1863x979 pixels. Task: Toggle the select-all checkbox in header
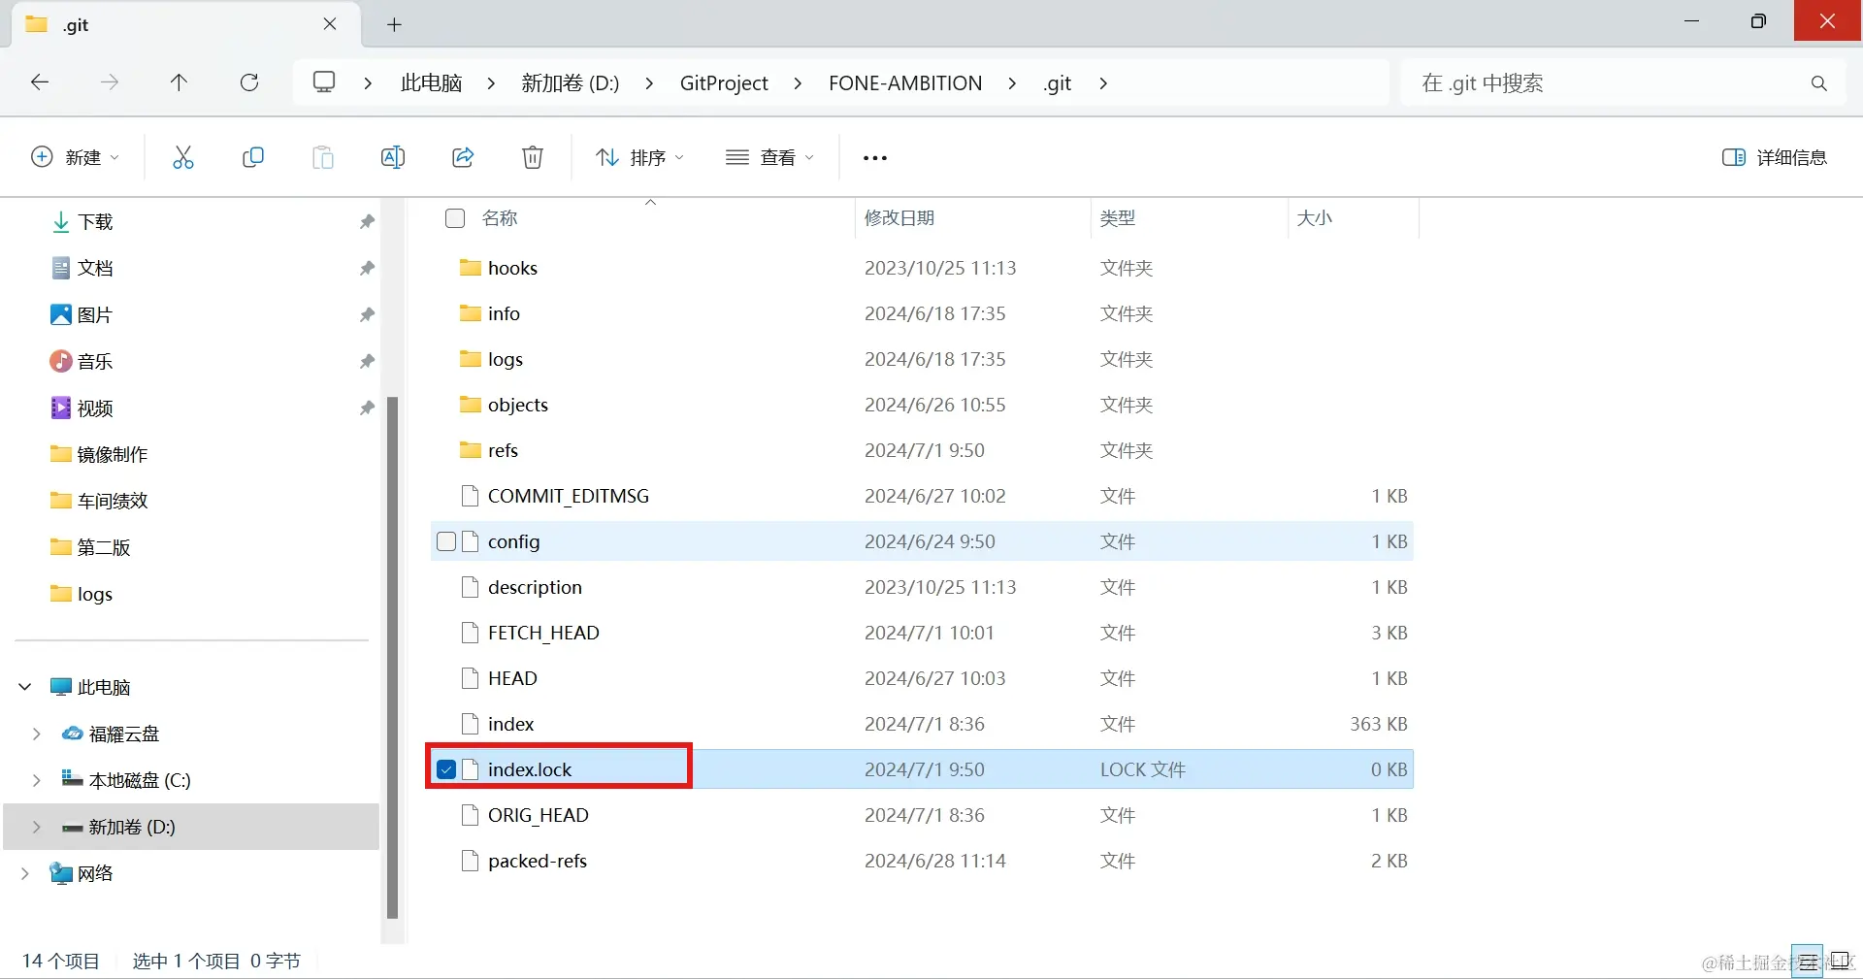point(455,217)
